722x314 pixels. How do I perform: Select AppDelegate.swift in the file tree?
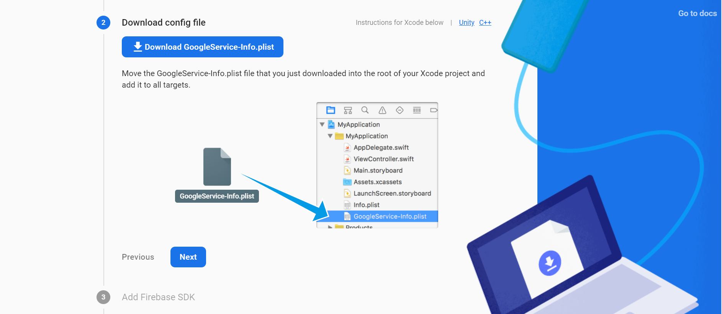381,148
